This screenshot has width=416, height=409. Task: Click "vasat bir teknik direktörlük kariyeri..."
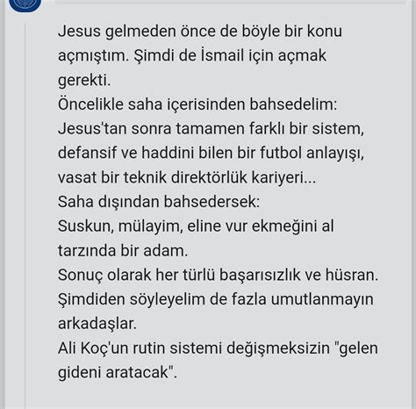pos(187,177)
